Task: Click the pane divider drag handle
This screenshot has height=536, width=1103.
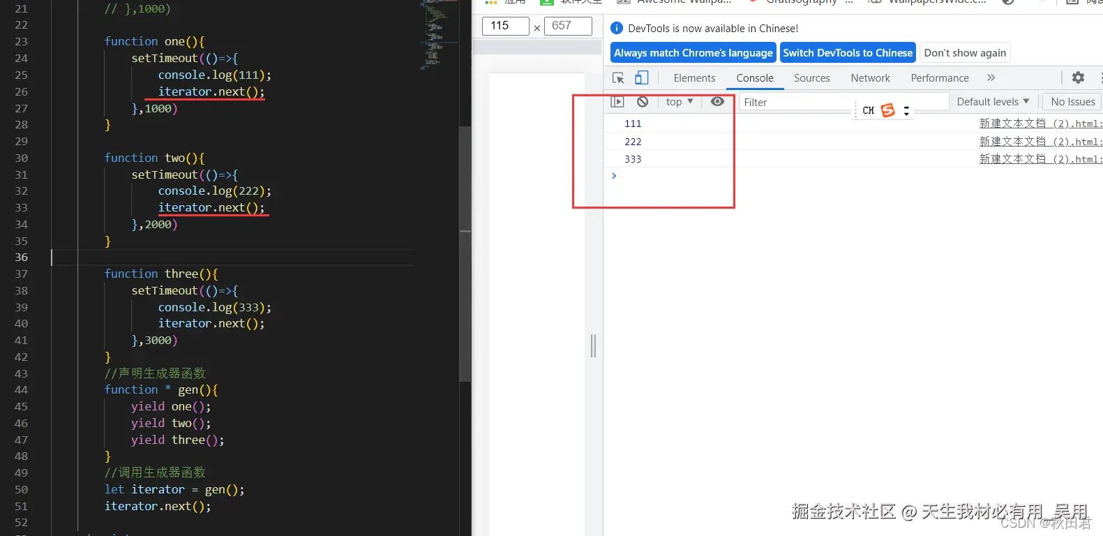Action: point(593,345)
